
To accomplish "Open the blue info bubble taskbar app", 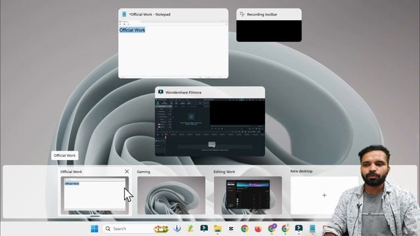I will pyautogui.click(x=177, y=229).
